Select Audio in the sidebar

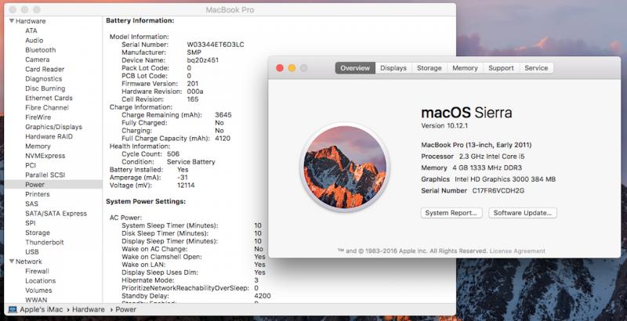34,41
